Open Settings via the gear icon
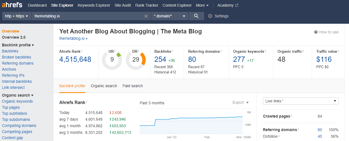The height and width of the screenshot is (141, 349). (x=210, y=16)
